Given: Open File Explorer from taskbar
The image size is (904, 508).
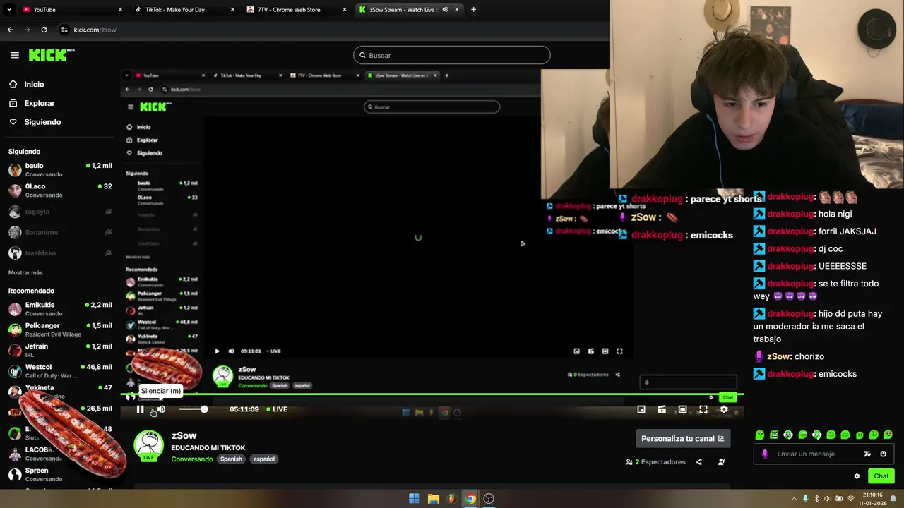Looking at the screenshot, I should click(434, 499).
